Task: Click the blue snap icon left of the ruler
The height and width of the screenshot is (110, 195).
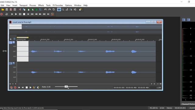Action: [14, 39]
